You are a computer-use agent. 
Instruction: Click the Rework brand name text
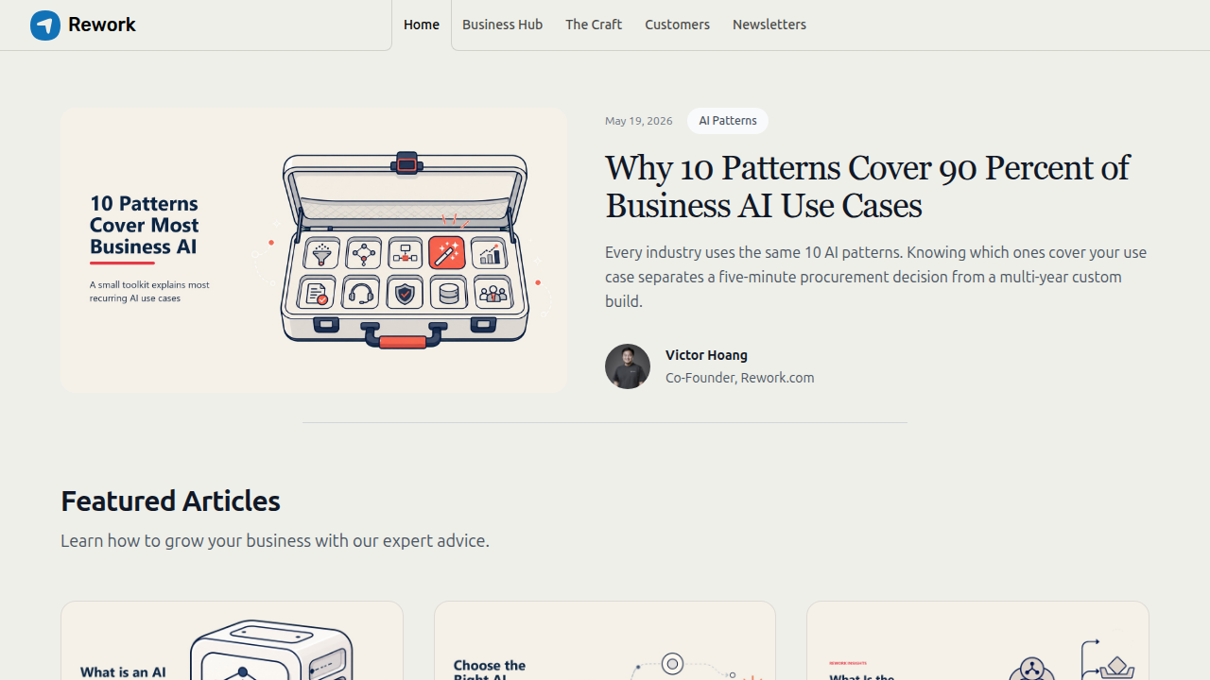click(102, 25)
